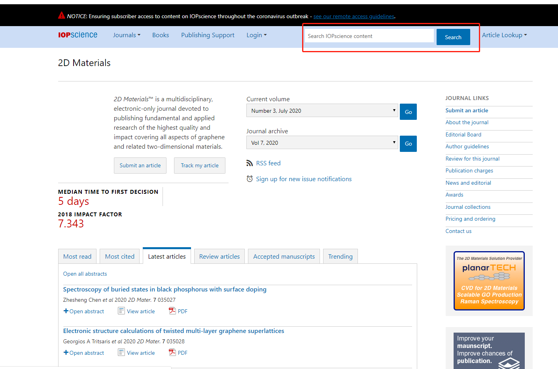Switch to the Most cited tab
558x369 pixels.
click(120, 256)
